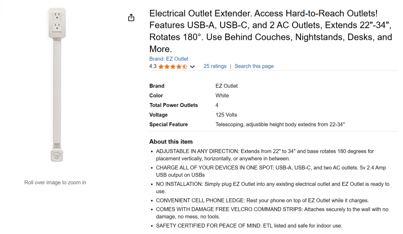Select the EZ Outlet value in Brand row

click(227, 86)
